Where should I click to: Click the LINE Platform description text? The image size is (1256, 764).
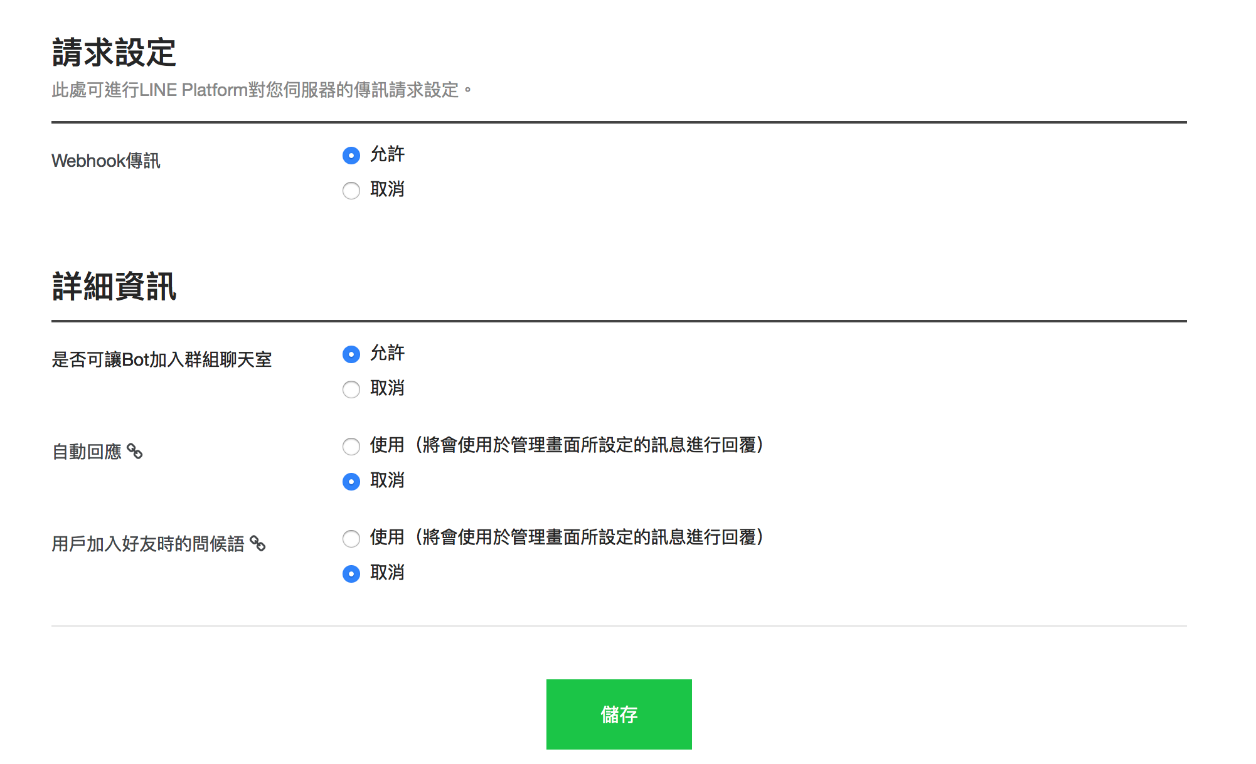pyautogui.click(x=261, y=90)
